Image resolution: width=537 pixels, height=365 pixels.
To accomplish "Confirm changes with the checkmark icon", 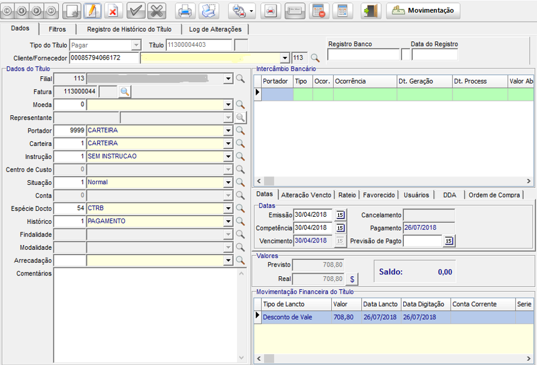I will pyautogui.click(x=136, y=11).
